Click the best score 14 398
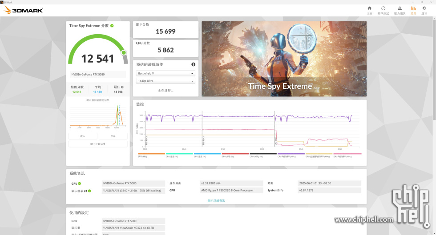The width and height of the screenshot is (436, 235). [118, 92]
